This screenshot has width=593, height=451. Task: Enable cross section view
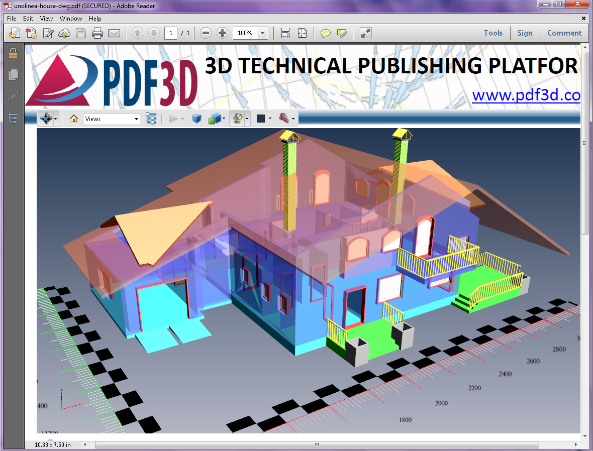pyautogui.click(x=284, y=119)
